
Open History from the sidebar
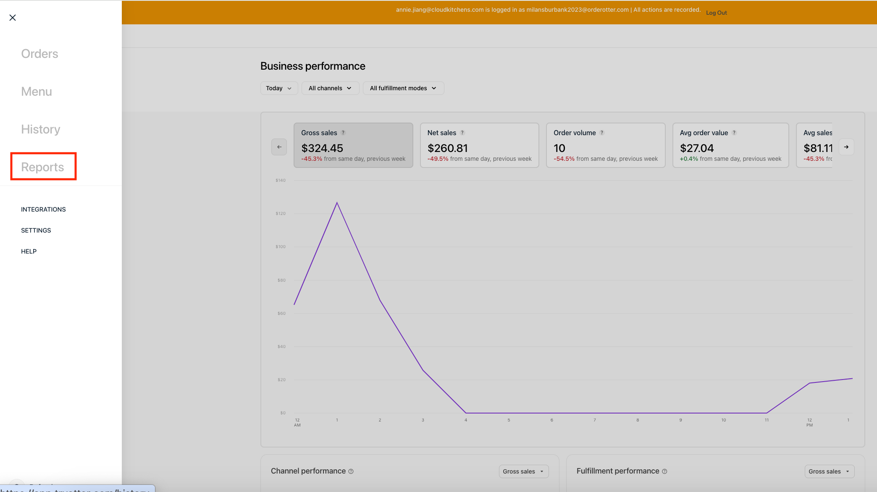[40, 129]
